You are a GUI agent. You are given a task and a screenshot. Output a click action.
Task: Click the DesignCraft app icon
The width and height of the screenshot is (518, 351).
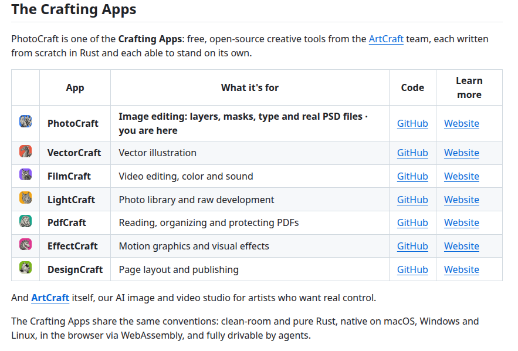[25, 268]
